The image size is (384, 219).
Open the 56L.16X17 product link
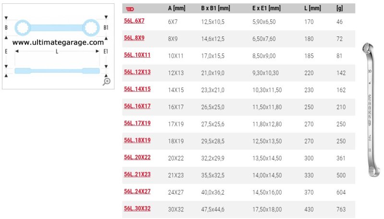(137, 106)
